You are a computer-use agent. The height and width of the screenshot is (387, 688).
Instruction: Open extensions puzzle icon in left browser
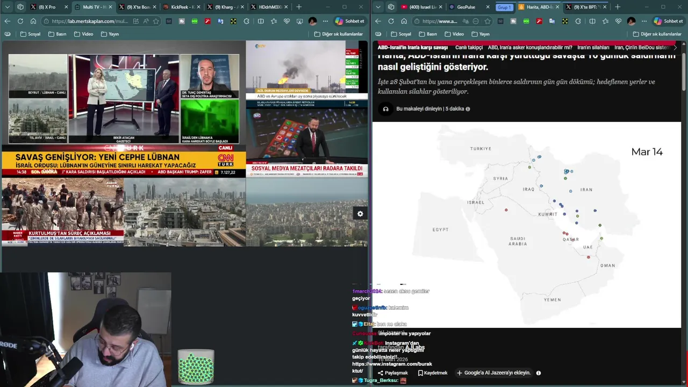[x=246, y=21]
